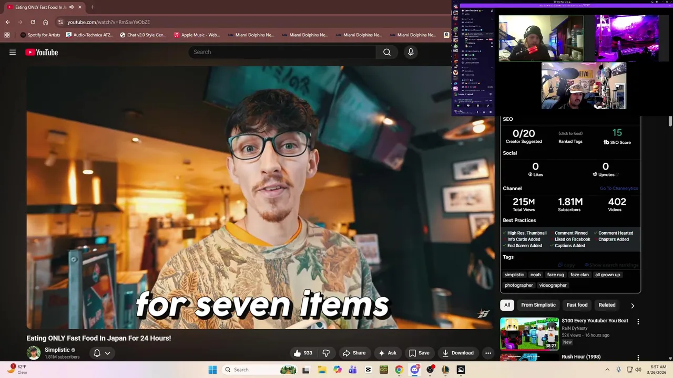Select the black-beanie webcam tile in Discord
The image size is (673, 378).
541,38
